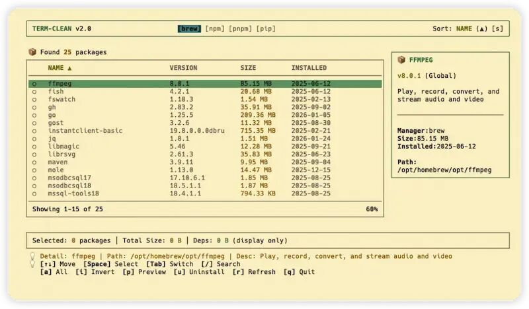Click the 794.33 KB size value
Image resolution: width=529 pixels, height=309 pixels.
pos(258,193)
